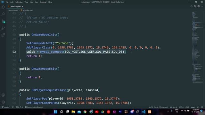Open the Extensions view
This screenshot has height=115, width=205.
[x=3, y=35]
